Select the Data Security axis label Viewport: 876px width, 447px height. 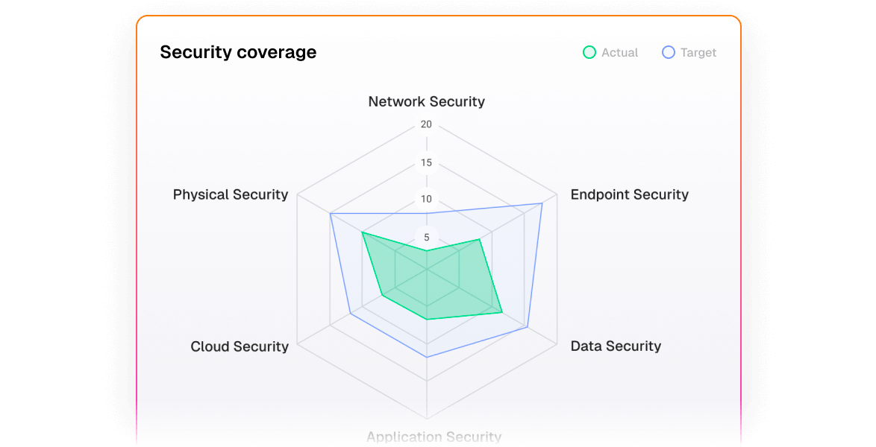[616, 346]
